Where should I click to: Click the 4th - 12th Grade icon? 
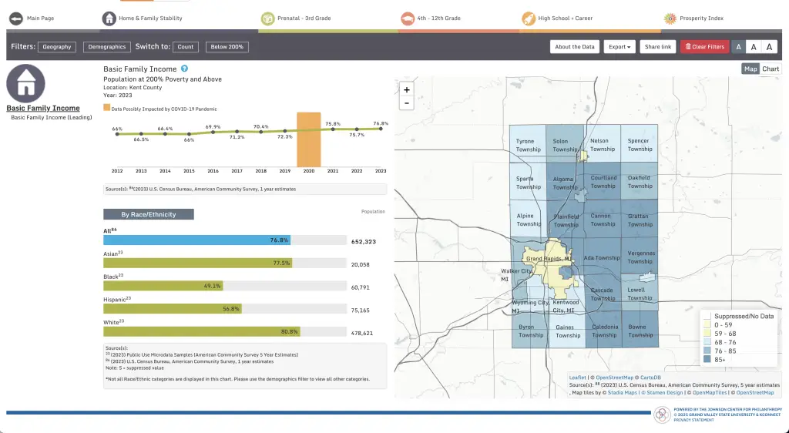tap(408, 18)
